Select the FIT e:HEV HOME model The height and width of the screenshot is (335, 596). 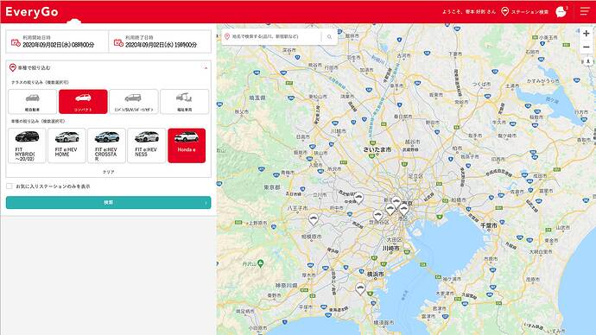67,145
